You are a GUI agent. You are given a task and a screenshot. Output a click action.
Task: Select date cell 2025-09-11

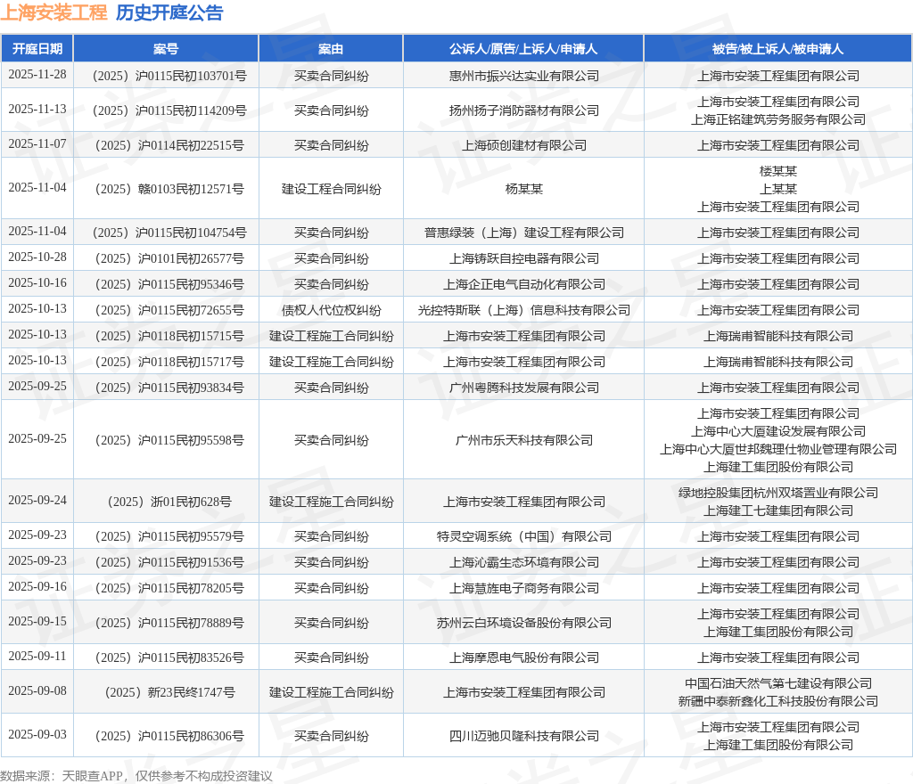(x=37, y=656)
